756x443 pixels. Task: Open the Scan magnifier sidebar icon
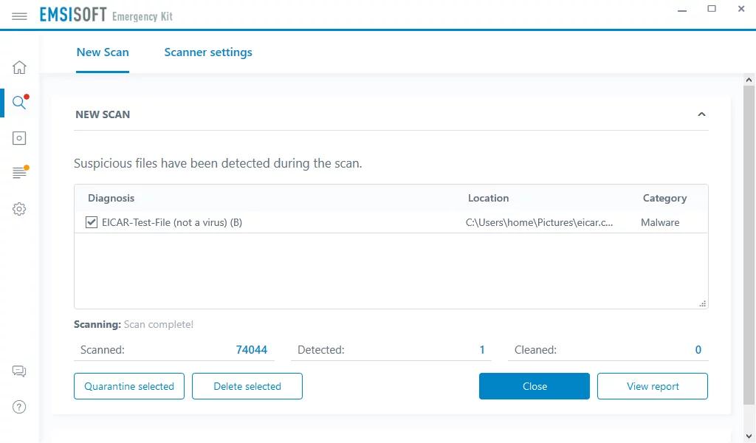(x=19, y=102)
